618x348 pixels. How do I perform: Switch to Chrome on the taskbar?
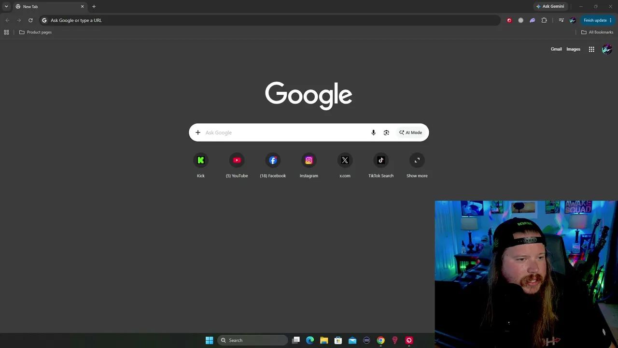381,340
